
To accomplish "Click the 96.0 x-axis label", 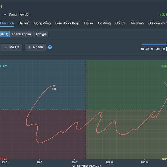I will [x=39, y=163].
